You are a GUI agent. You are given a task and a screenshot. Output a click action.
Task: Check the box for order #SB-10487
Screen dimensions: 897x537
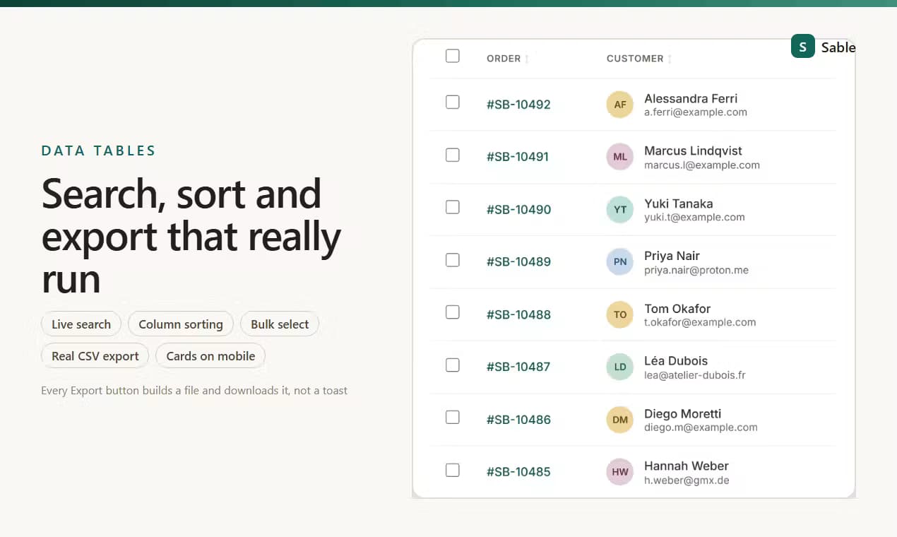(x=453, y=365)
